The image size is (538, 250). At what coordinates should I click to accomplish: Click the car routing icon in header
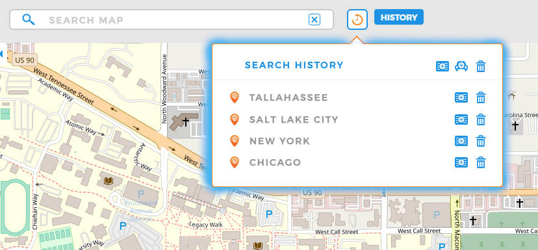click(461, 66)
